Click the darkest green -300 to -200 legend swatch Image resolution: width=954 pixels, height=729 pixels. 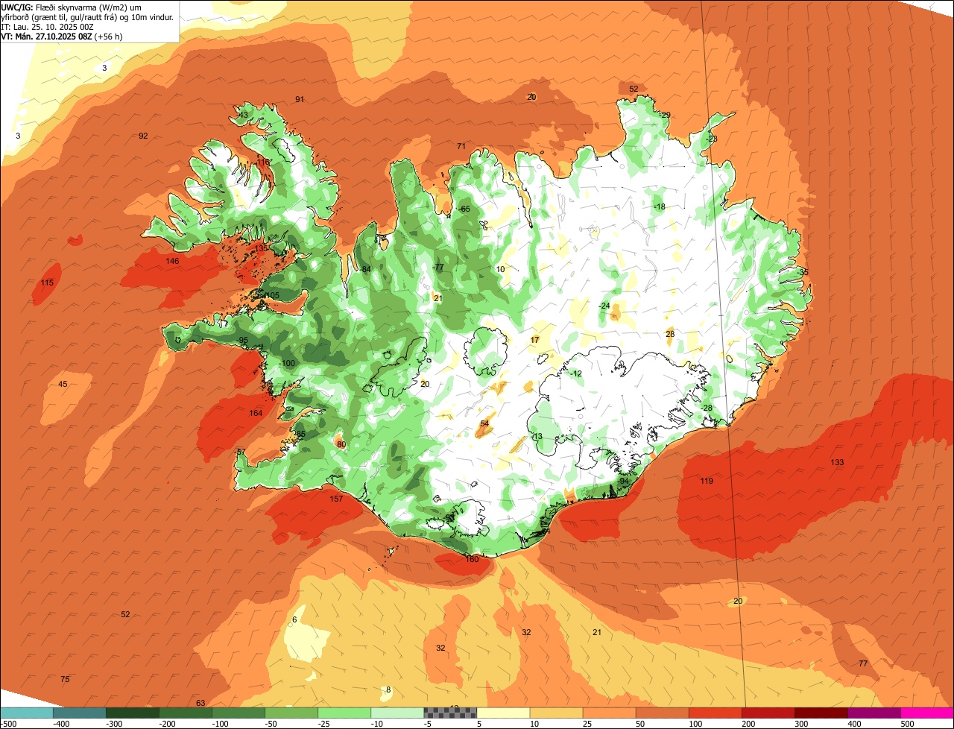(x=132, y=713)
